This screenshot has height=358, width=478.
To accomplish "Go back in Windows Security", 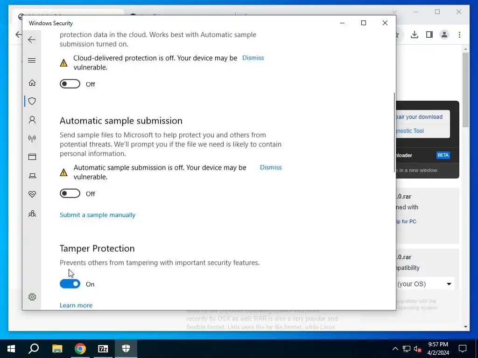I will (x=32, y=40).
